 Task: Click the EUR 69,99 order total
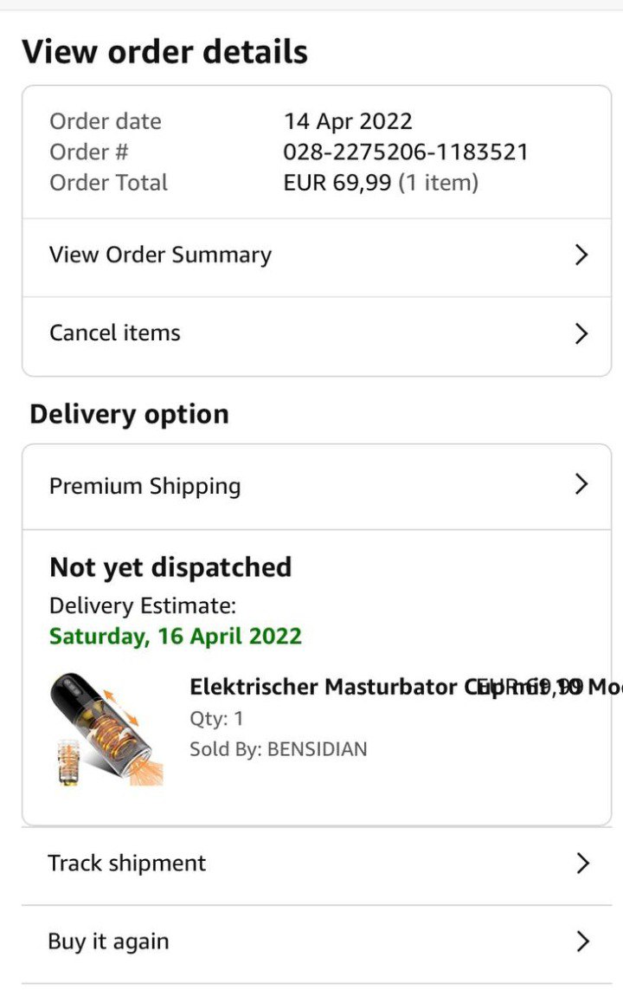click(x=337, y=184)
